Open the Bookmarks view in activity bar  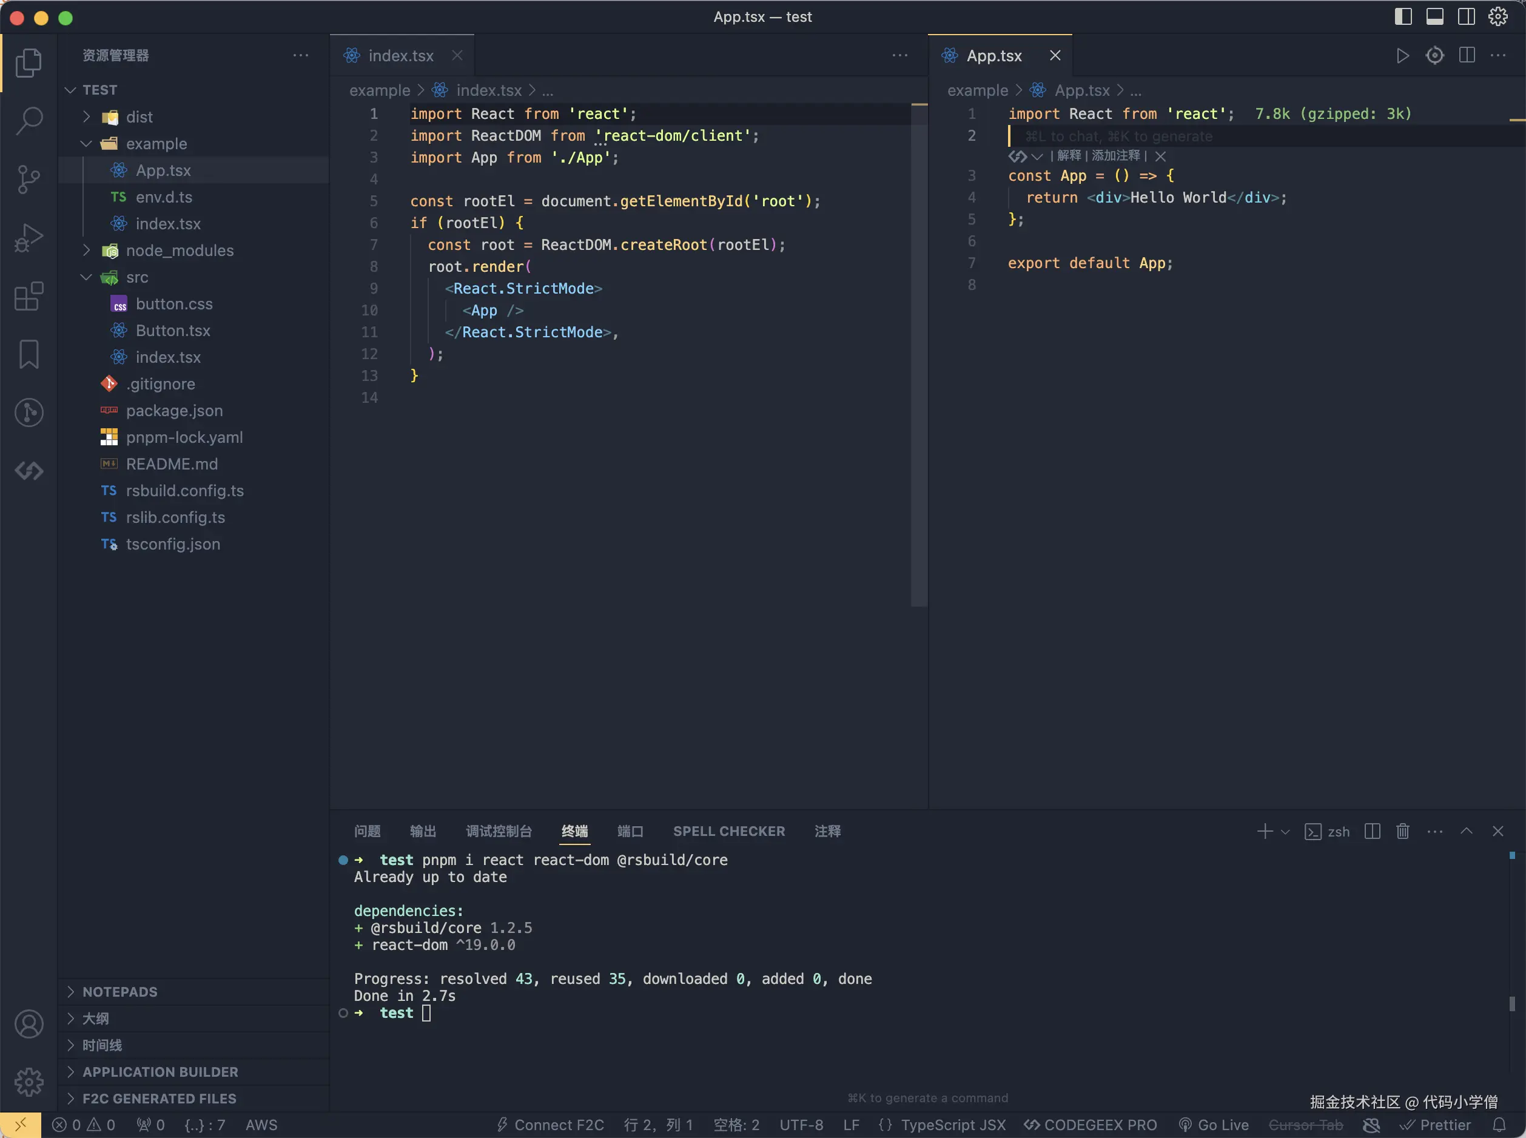point(29,354)
